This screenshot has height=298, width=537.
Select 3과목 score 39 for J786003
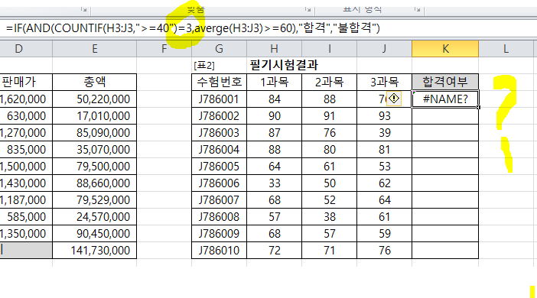click(x=384, y=132)
